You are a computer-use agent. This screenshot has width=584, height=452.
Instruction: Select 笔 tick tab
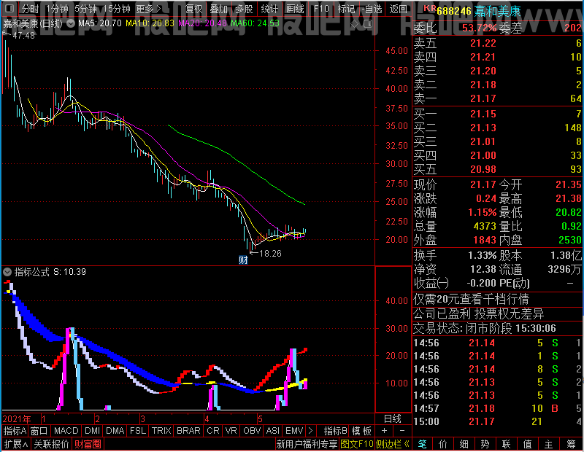(422, 444)
